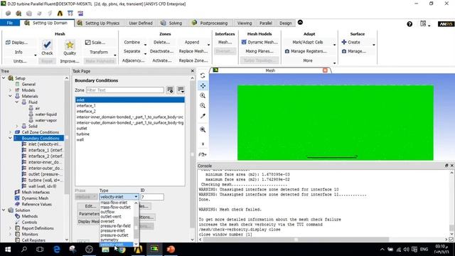Viewport: 455px width, 256px height.
Task: Click the boundary condition Edit button
Action: point(88,206)
